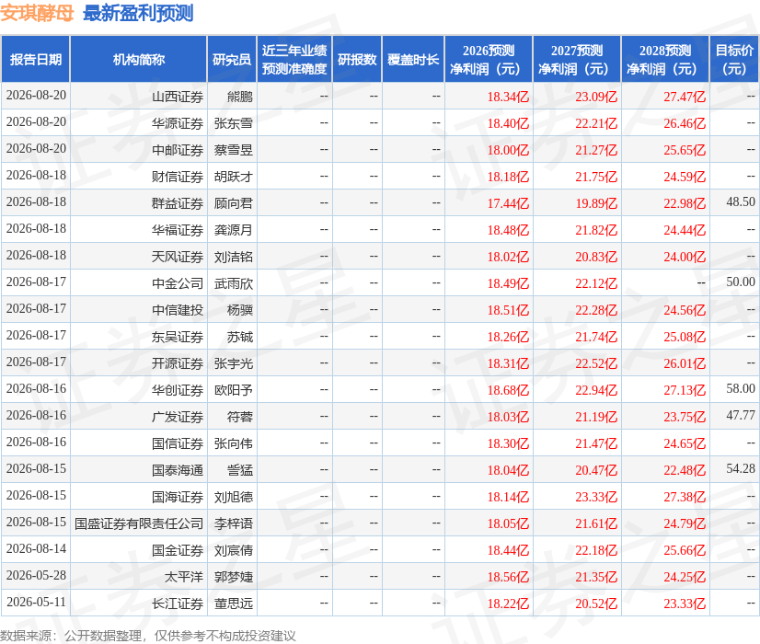Select the 中金公司 row institution

[178, 283]
